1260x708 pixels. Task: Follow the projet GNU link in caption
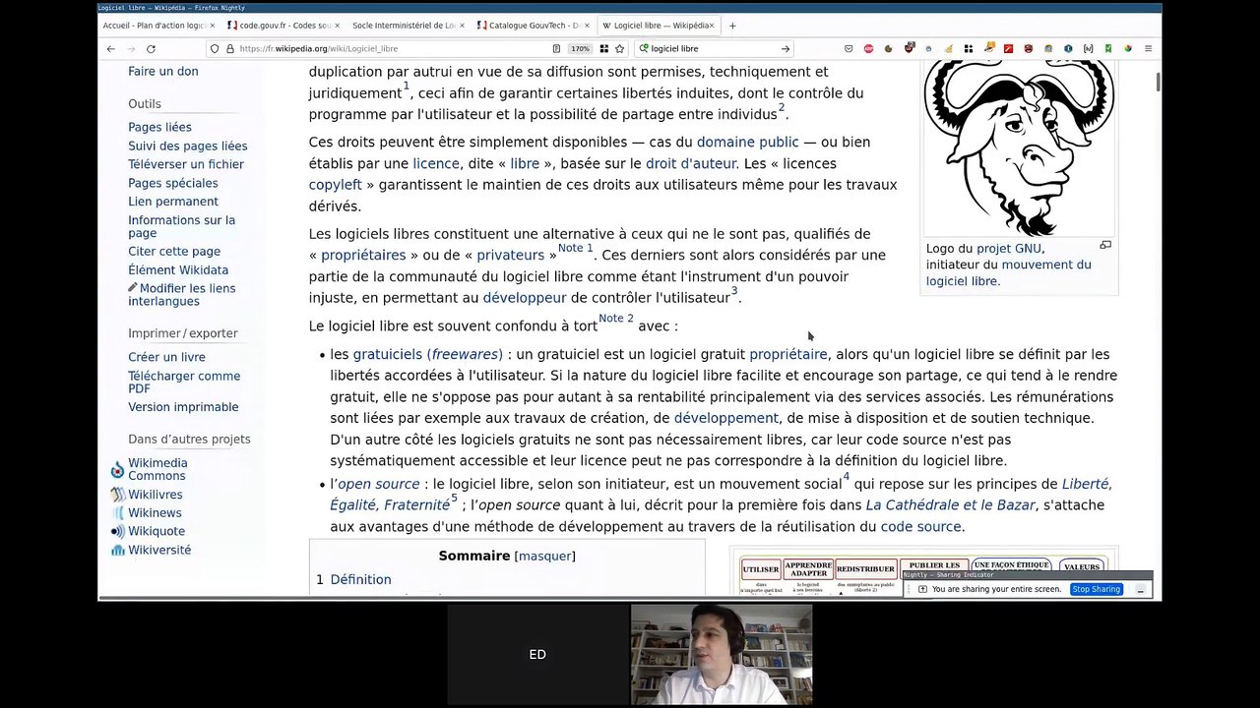coord(1008,249)
